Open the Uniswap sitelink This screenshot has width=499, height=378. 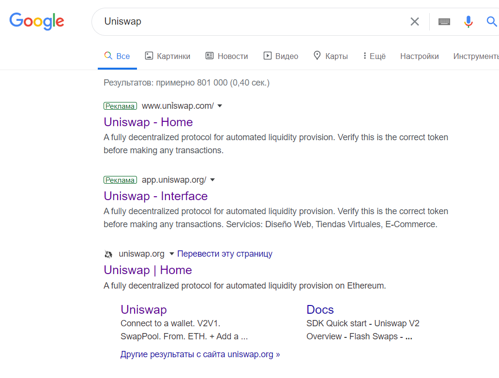pyautogui.click(x=144, y=310)
